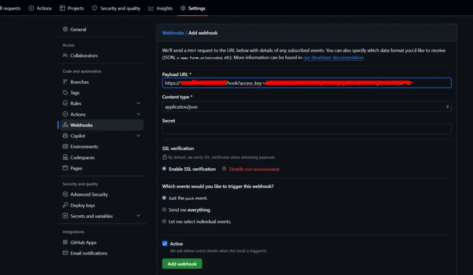
Task: Click the Collaborators people icon
Action: [x=65, y=55]
